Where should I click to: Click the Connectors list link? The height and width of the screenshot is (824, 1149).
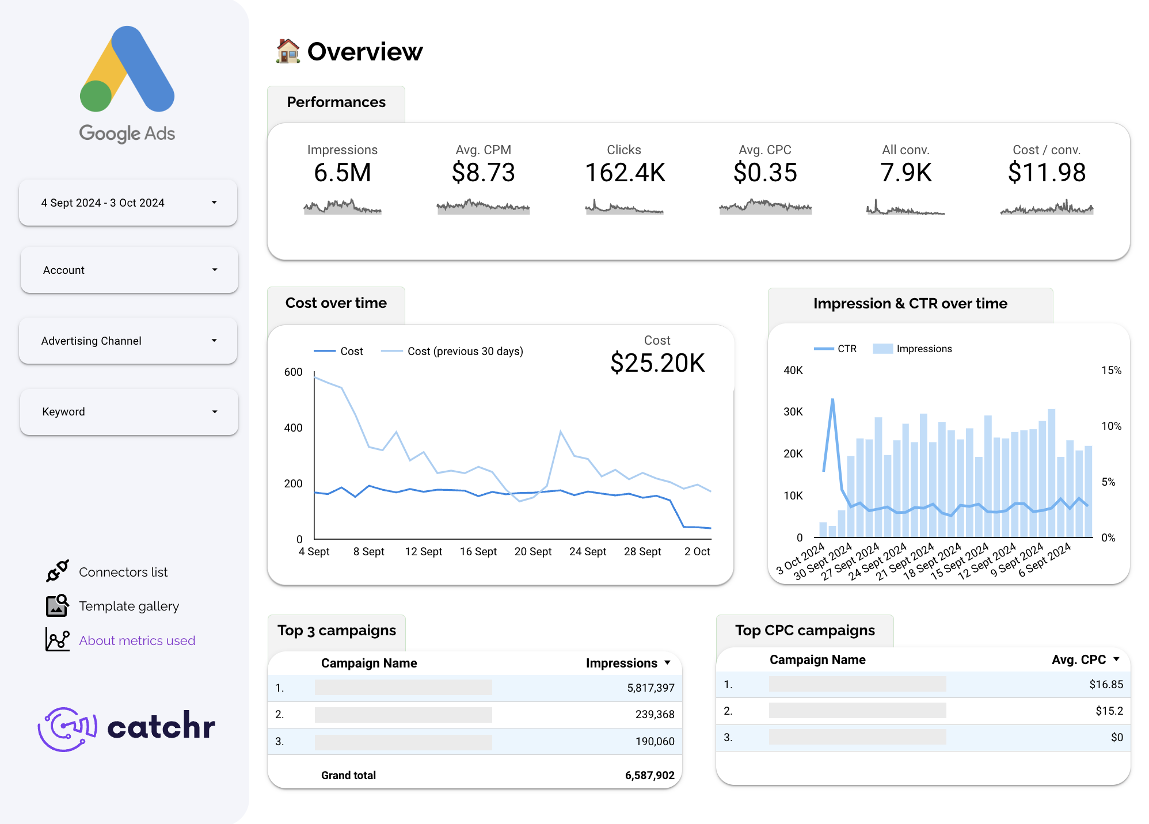(x=123, y=571)
